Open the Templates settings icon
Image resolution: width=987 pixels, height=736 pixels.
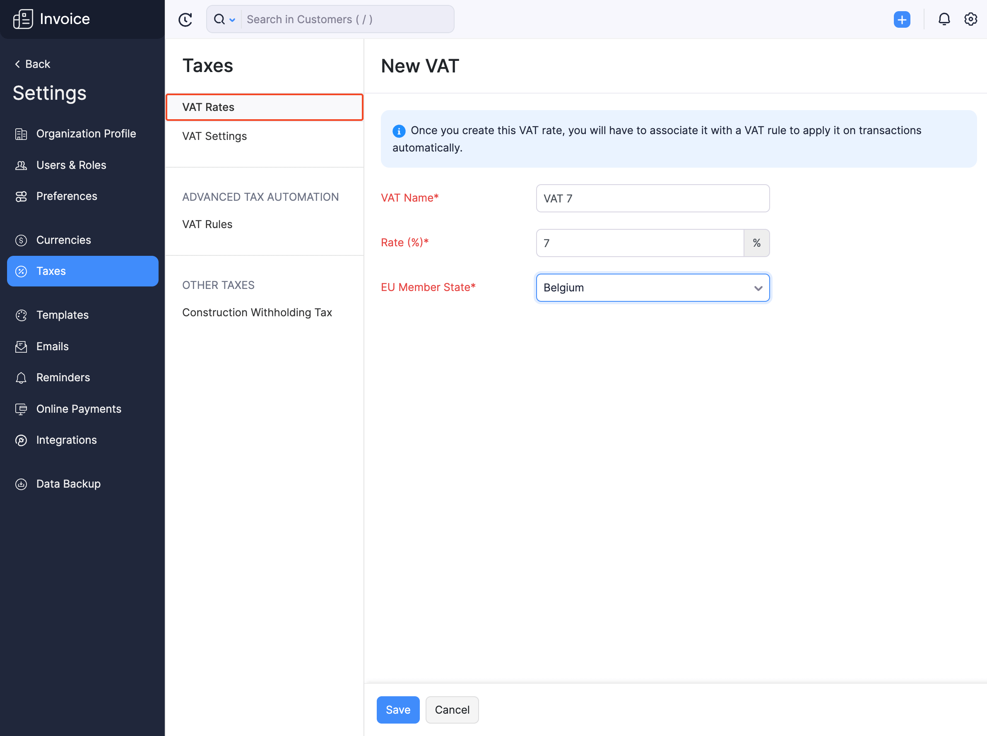(x=22, y=315)
